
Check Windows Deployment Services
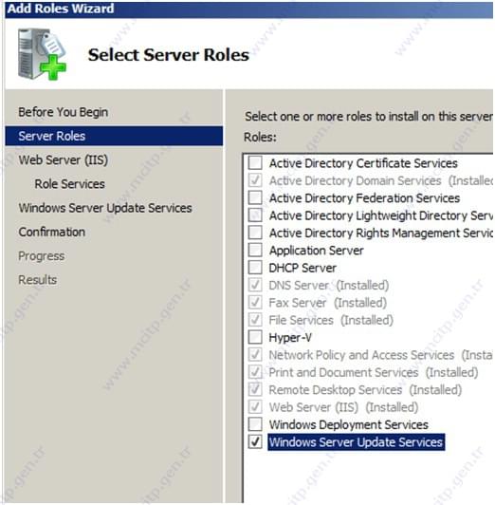point(255,424)
